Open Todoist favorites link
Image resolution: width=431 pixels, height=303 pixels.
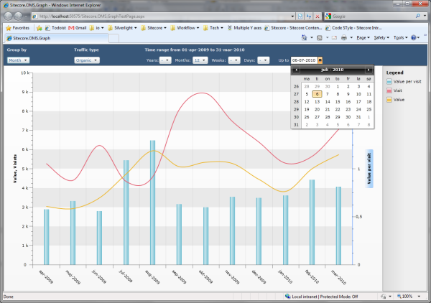point(55,28)
